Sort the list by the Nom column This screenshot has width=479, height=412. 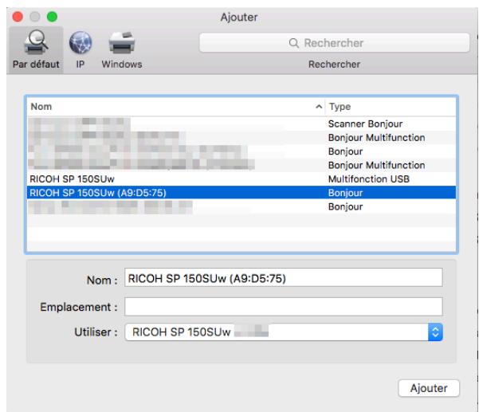pos(175,107)
